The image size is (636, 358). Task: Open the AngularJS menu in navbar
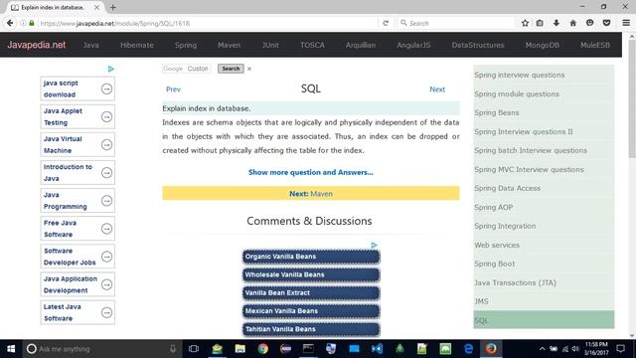(413, 45)
